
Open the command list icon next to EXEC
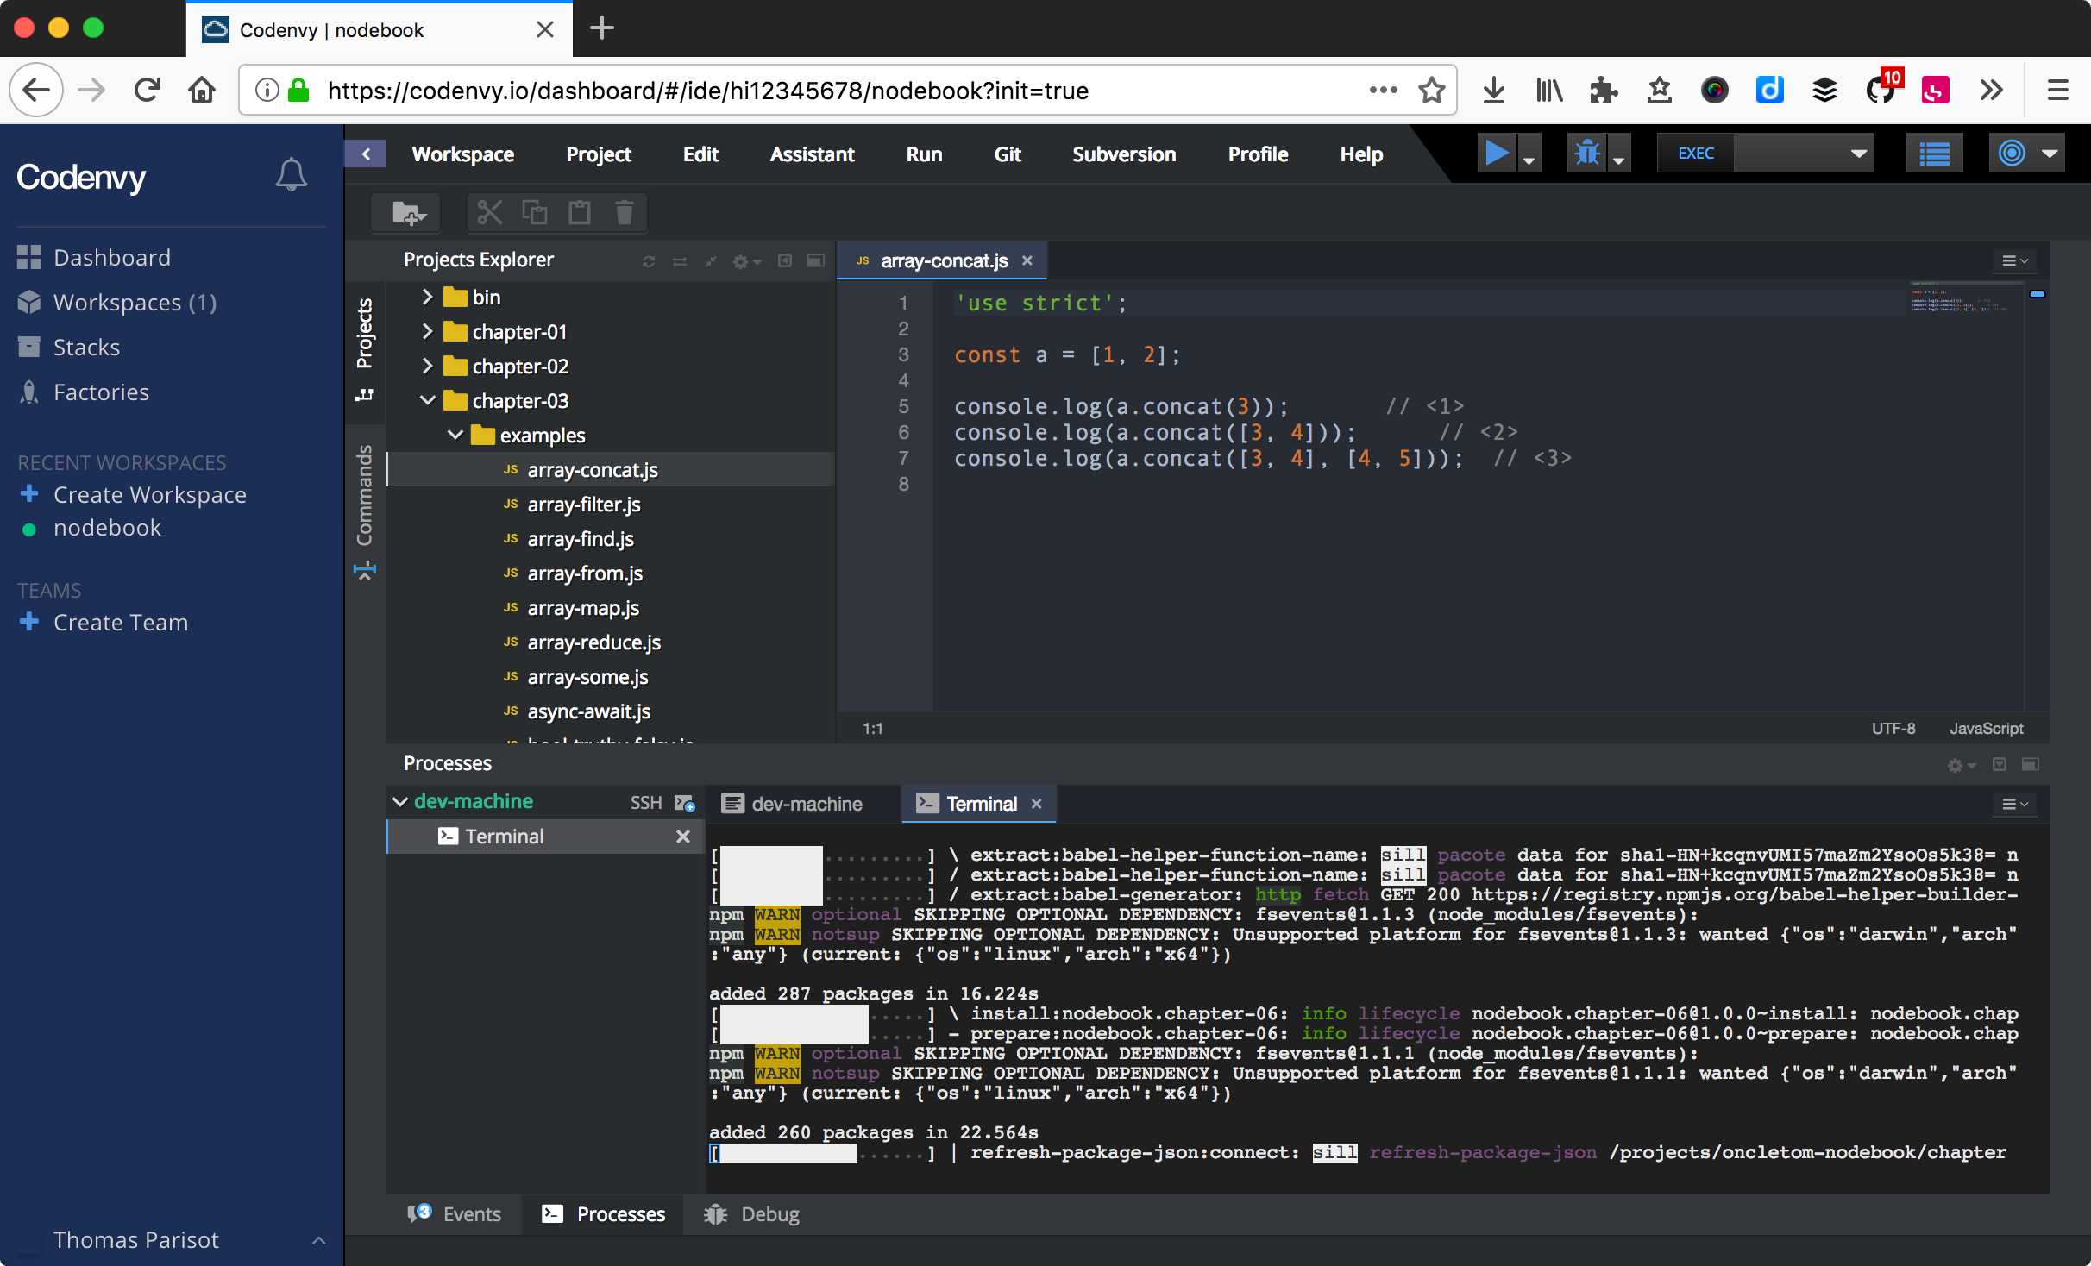pos(1934,153)
